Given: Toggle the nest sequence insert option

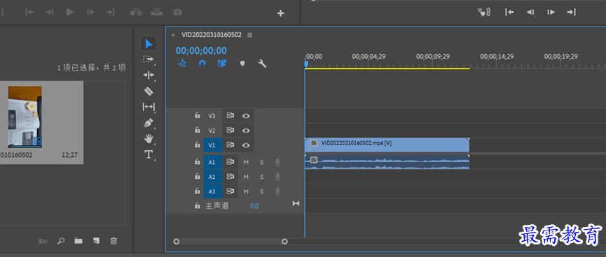Looking at the screenshot, I should click(x=182, y=64).
